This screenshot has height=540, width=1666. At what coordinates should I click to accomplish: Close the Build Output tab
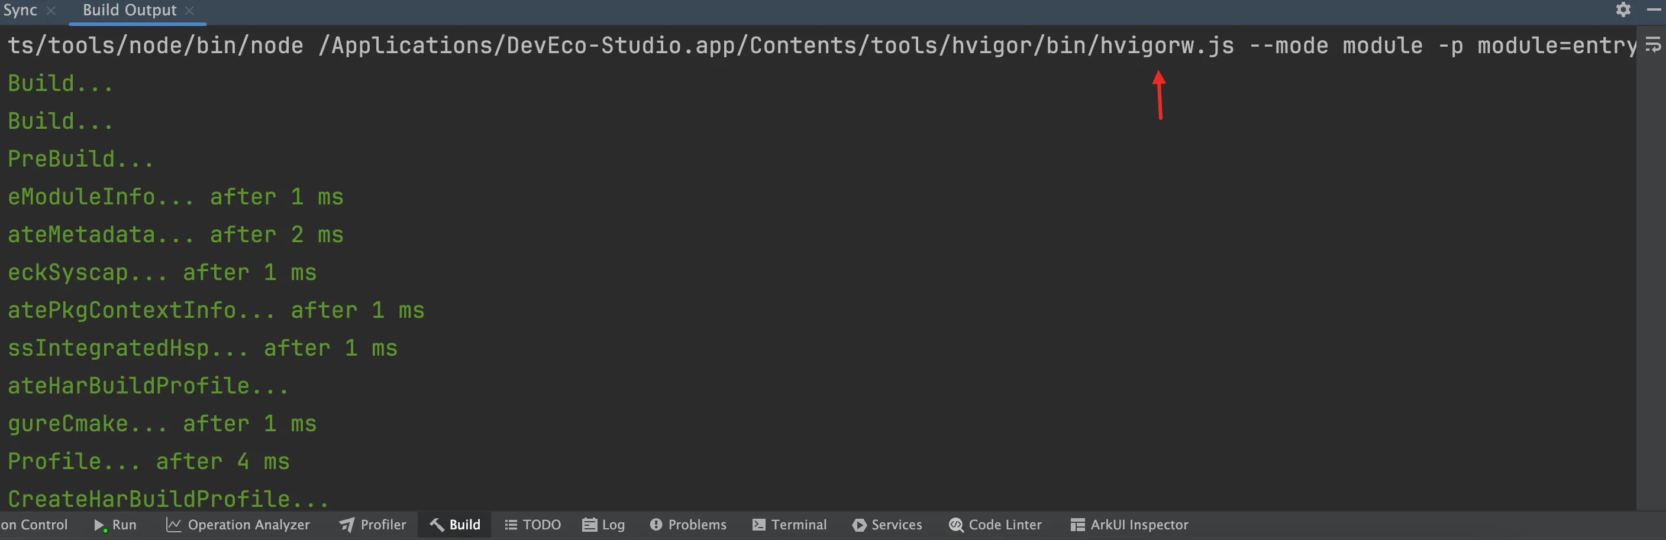pyautogui.click(x=189, y=11)
